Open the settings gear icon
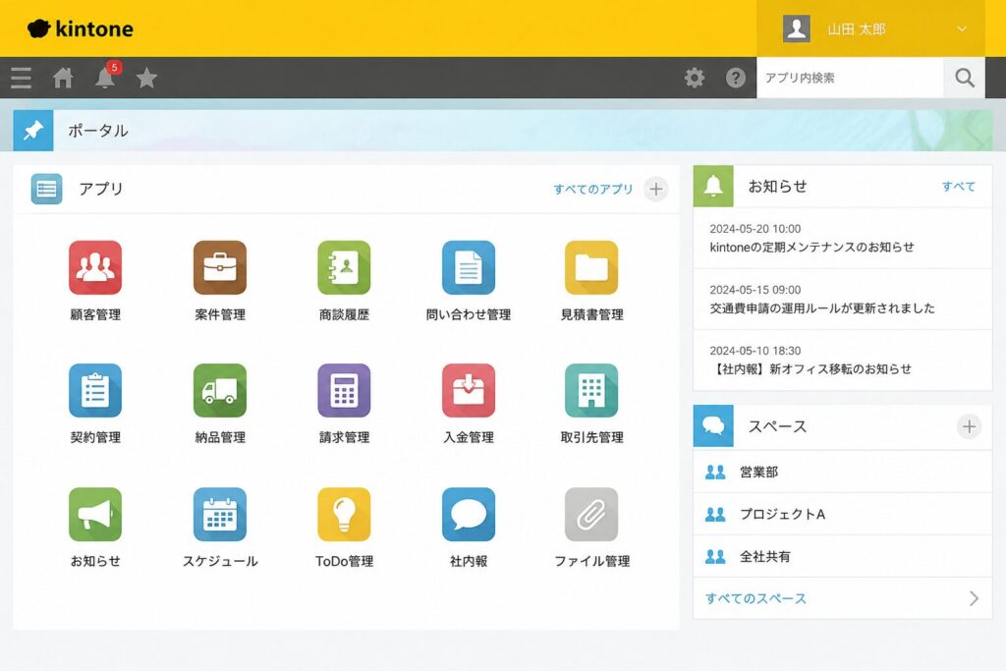Viewport: 1006px width, 671px height. [695, 78]
